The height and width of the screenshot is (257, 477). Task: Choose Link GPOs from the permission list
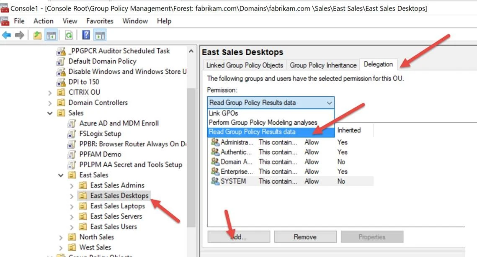[223, 113]
